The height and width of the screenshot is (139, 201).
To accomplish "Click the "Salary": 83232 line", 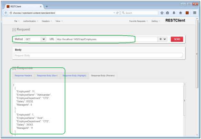I will pos(25,101).
